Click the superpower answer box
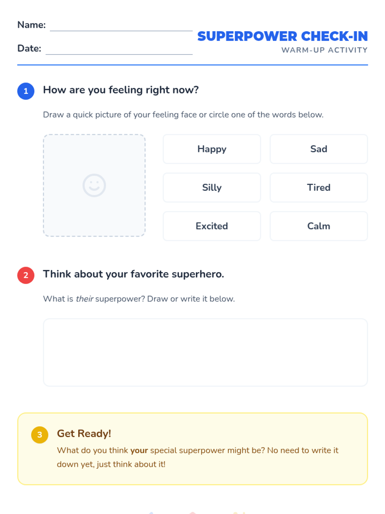 pyautogui.click(x=205, y=352)
